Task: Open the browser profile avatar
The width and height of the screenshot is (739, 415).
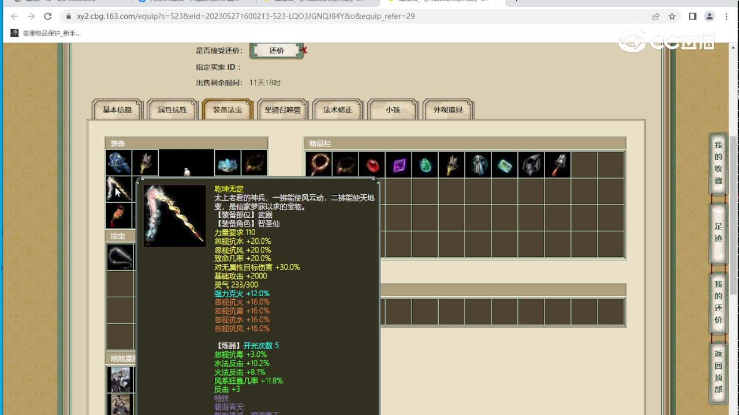Action: 710,16
